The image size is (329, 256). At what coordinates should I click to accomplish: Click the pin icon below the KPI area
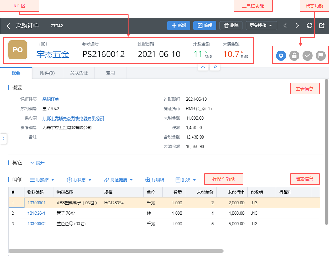(x=215, y=67)
